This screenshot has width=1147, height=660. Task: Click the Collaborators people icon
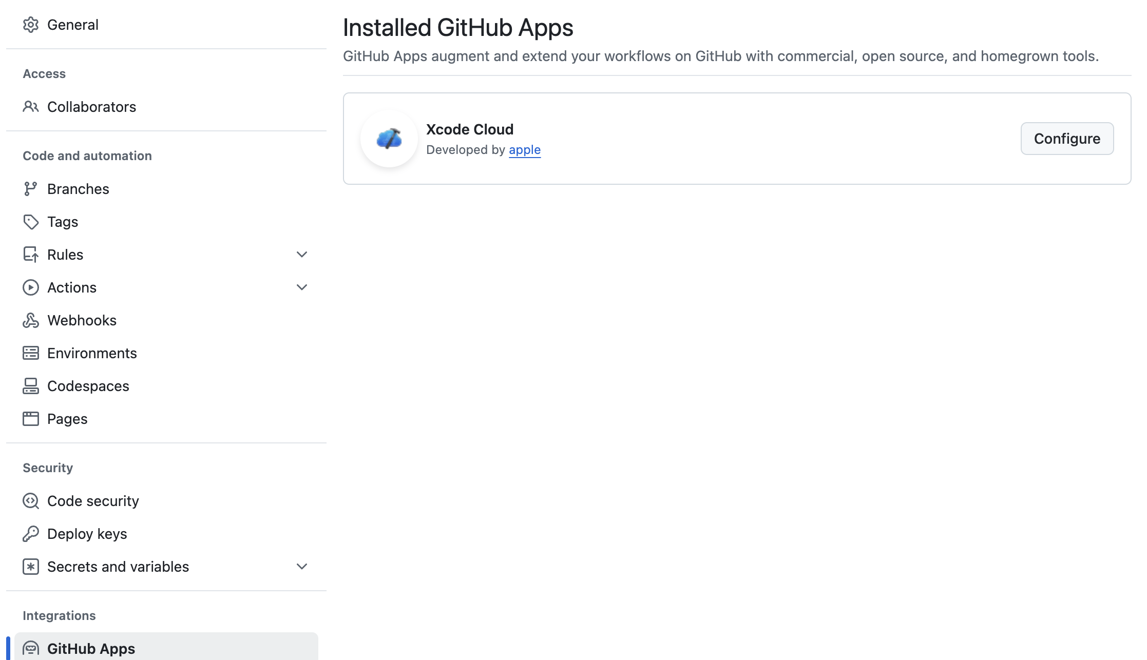(x=31, y=107)
